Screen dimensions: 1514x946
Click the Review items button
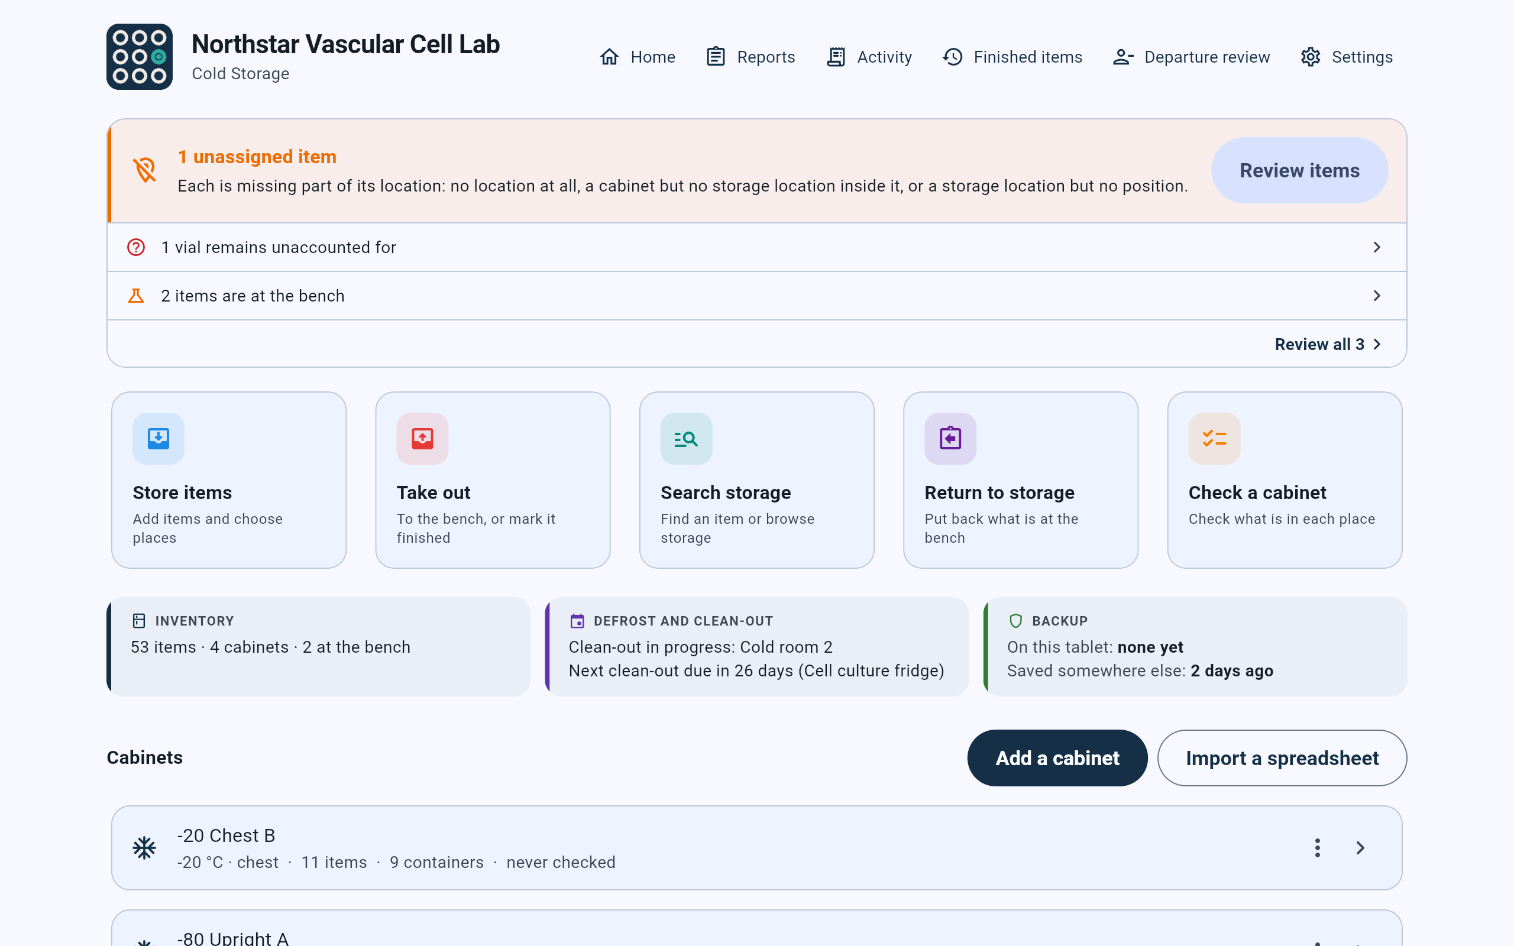[x=1299, y=170]
